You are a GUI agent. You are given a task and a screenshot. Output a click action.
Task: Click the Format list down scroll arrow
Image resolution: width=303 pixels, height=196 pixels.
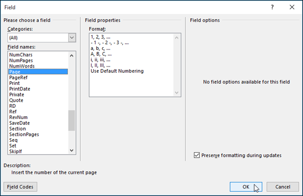(x=177, y=93)
